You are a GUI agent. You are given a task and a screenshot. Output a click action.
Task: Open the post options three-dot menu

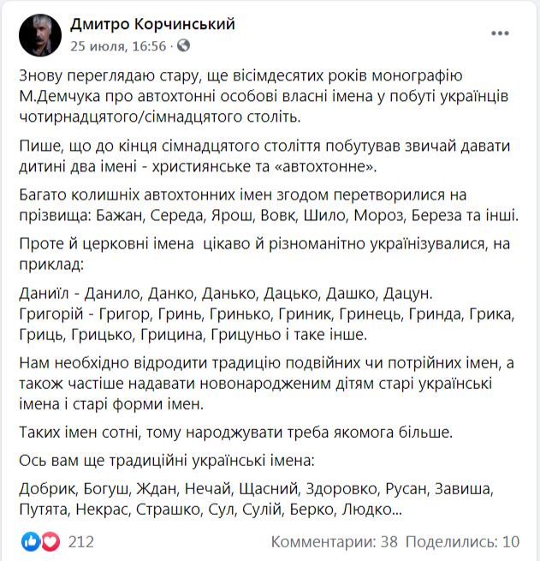click(501, 33)
